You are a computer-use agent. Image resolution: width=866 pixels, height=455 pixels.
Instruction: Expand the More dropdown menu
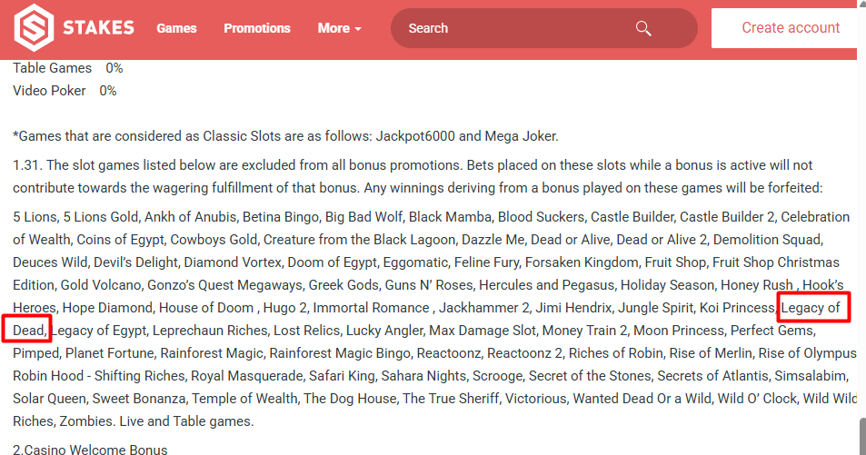(339, 28)
